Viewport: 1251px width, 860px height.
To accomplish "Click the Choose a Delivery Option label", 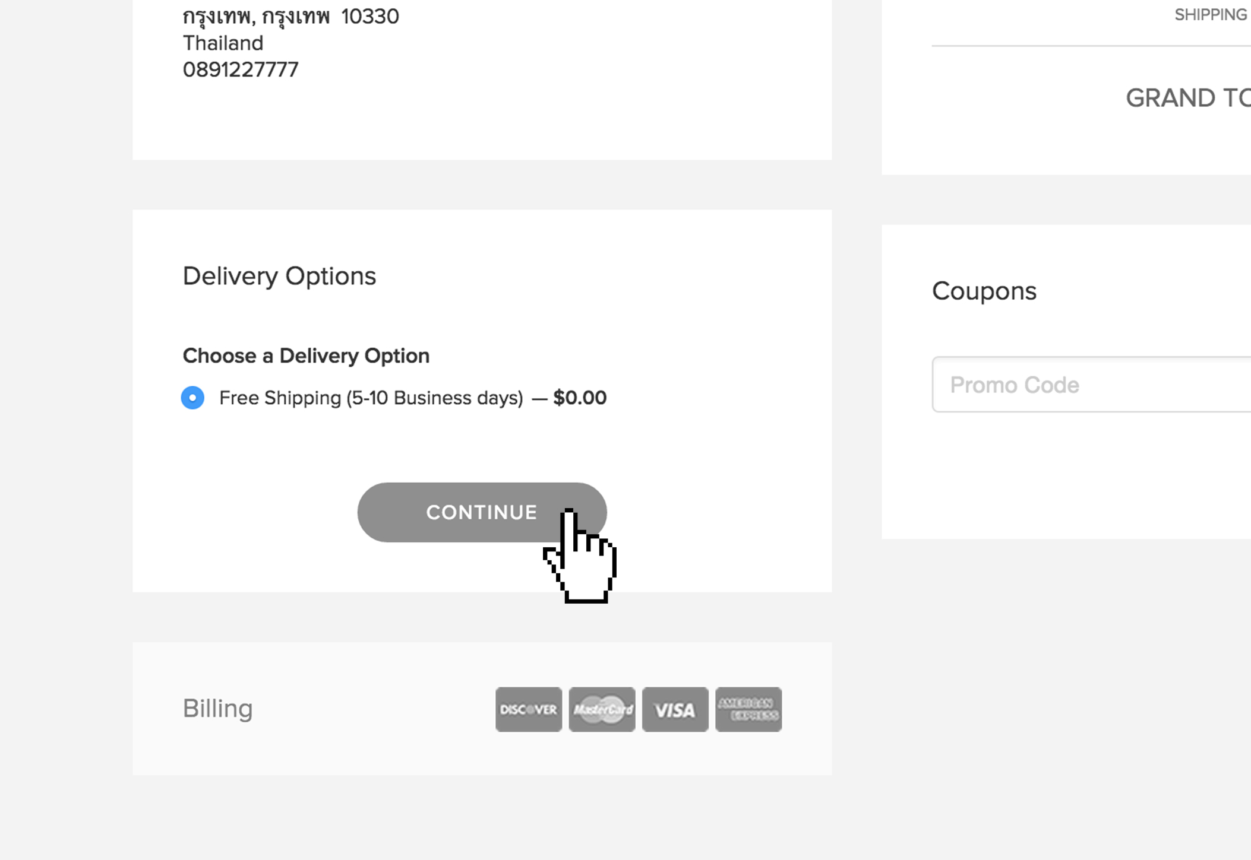I will click(x=306, y=356).
